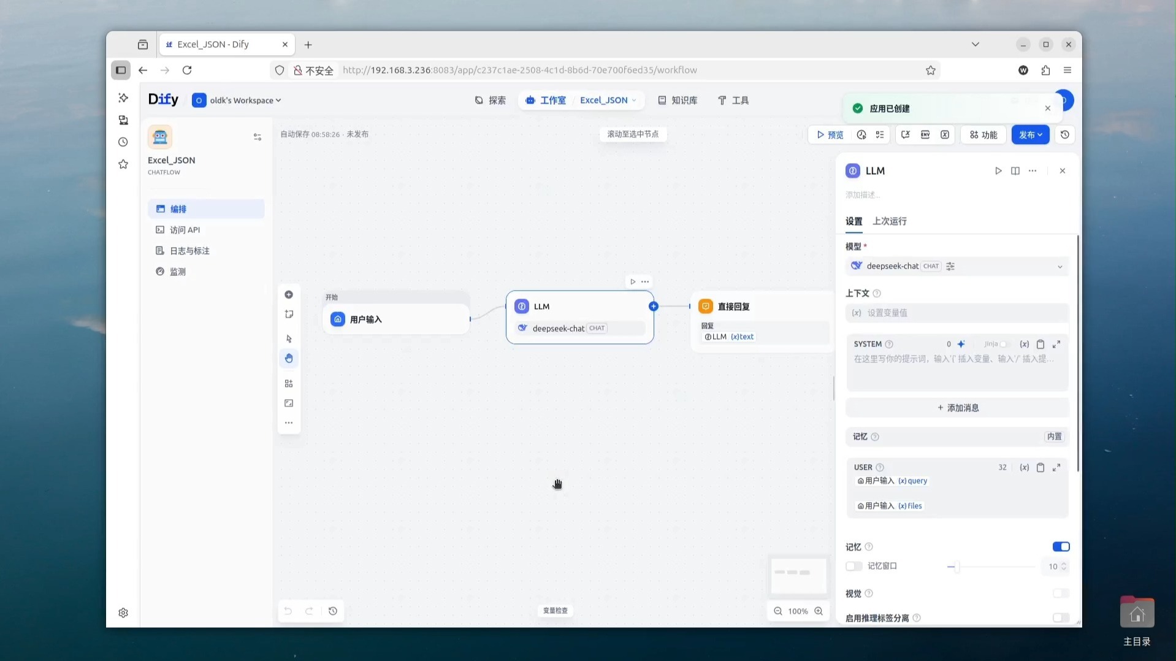The image size is (1176, 661).
Task: Click the blue plus handle on LLM node
Action: coord(654,306)
